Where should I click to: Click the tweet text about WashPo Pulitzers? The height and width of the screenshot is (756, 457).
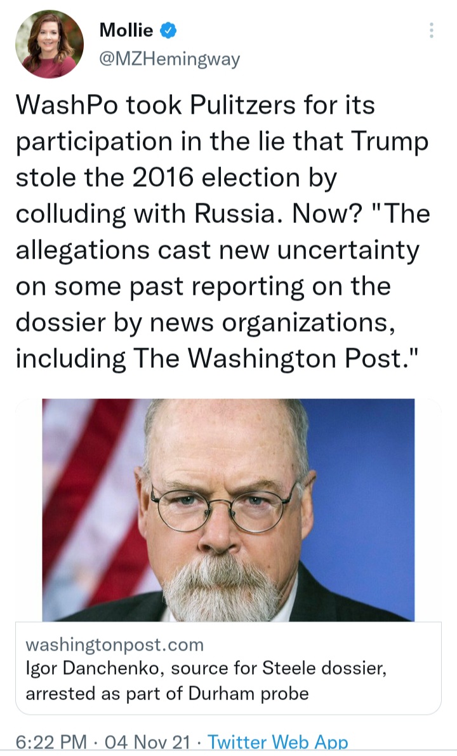[x=223, y=232]
